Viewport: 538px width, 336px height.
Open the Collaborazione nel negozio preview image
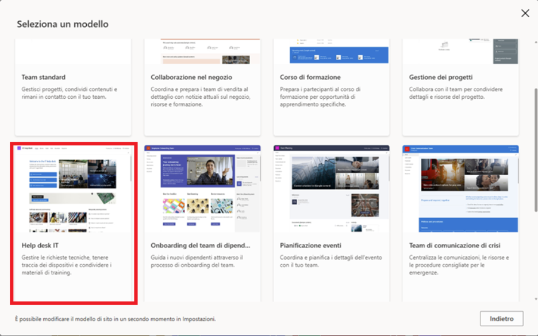pyautogui.click(x=202, y=52)
